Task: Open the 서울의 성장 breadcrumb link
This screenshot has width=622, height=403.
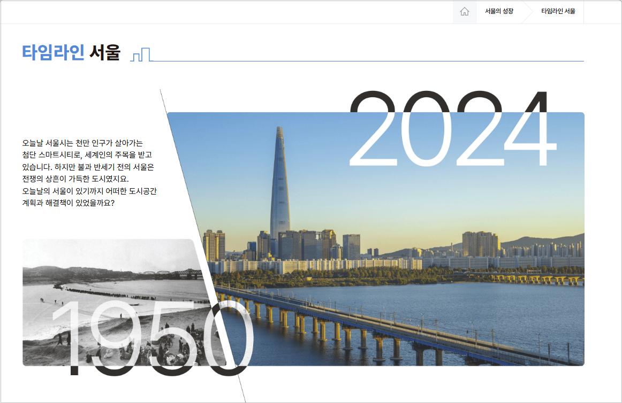Action: [x=499, y=11]
